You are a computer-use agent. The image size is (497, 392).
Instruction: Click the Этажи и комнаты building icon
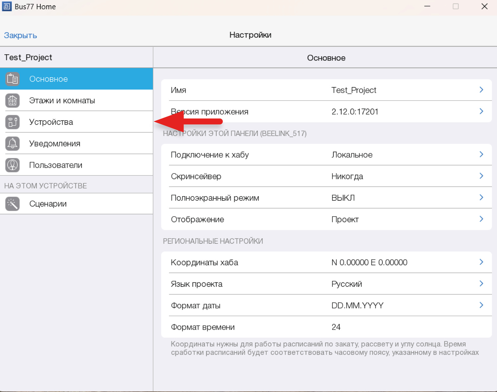(x=13, y=101)
